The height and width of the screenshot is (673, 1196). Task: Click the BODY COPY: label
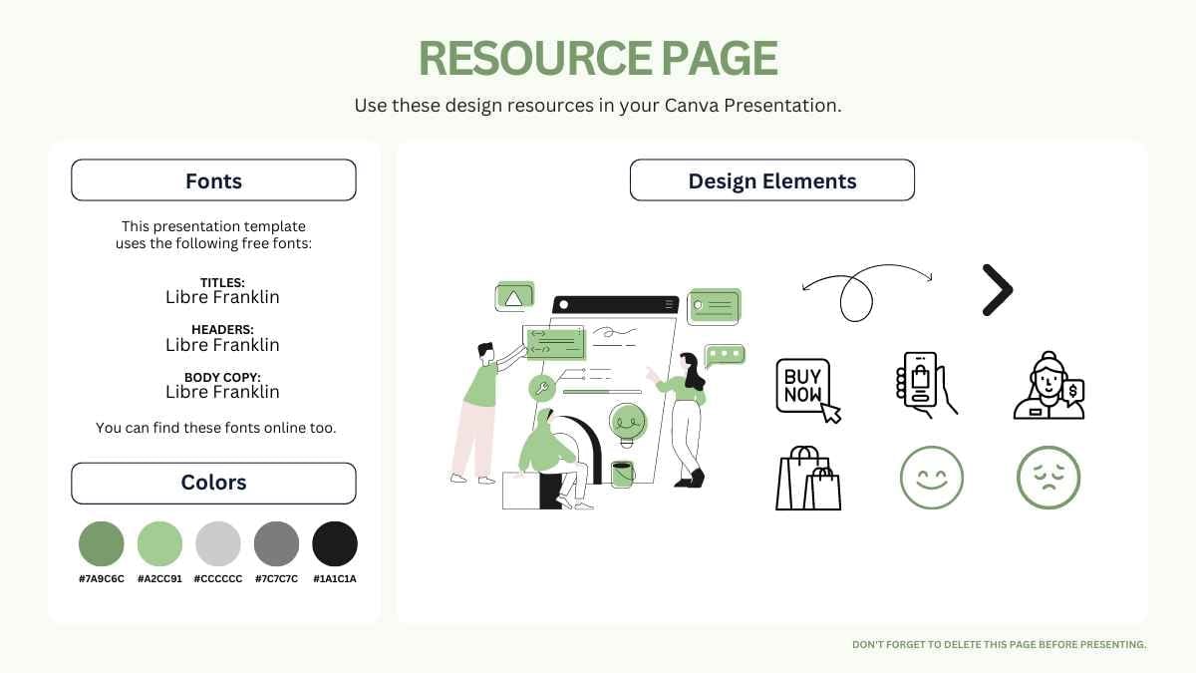222,378
